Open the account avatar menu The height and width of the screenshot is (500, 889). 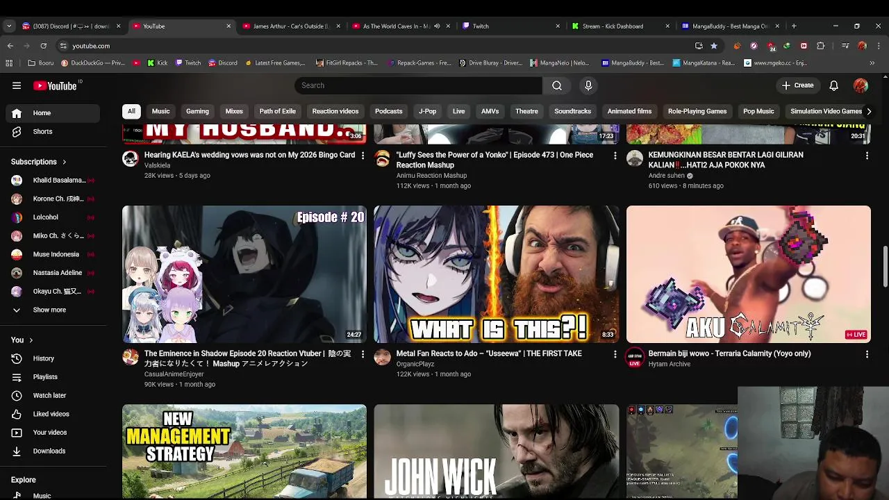861,85
